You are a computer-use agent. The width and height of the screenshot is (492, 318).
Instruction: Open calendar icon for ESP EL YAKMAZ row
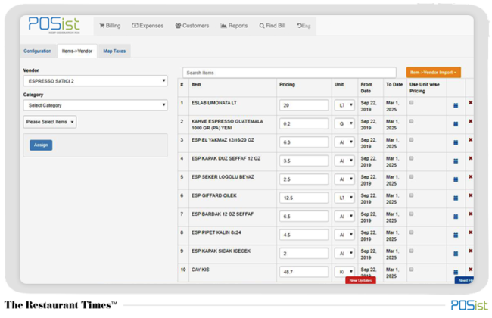(456, 142)
